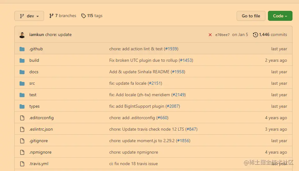
Task: Open the iamkun author profile link
Action: click(37, 35)
